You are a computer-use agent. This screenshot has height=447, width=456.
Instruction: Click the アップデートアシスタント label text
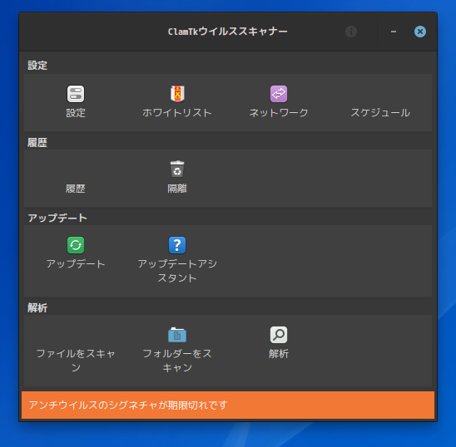pos(177,271)
